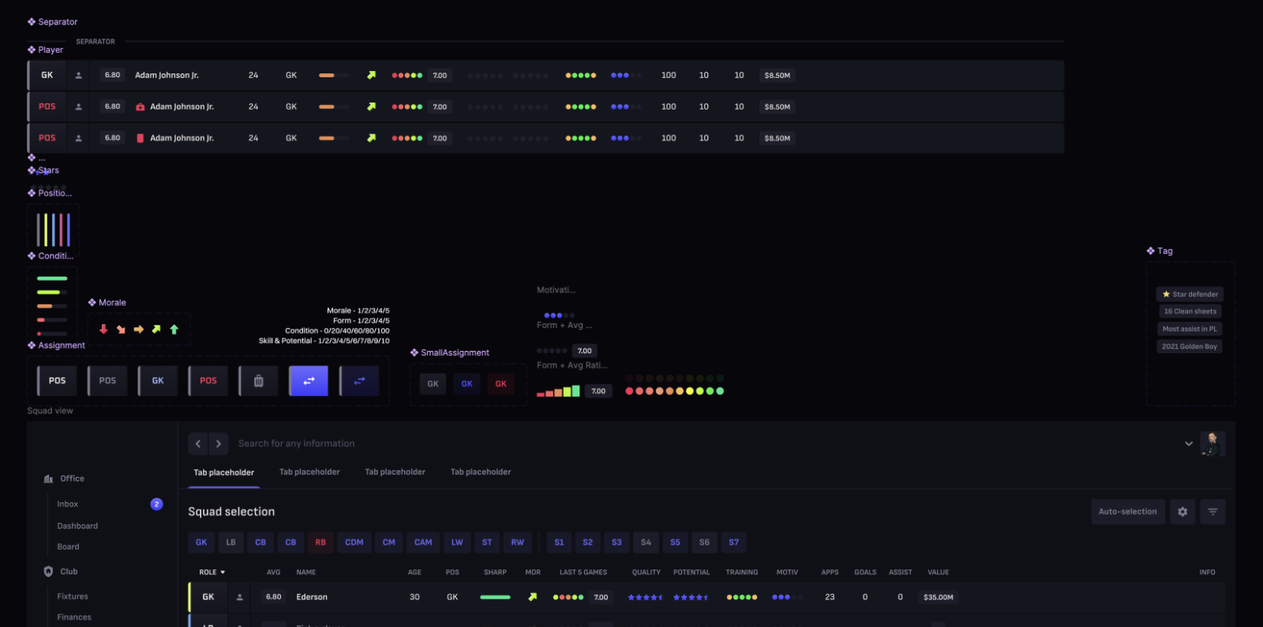Screen dimensions: 1263x627
Task: Click the filter icon beside settings
Action: pyautogui.click(x=1212, y=512)
